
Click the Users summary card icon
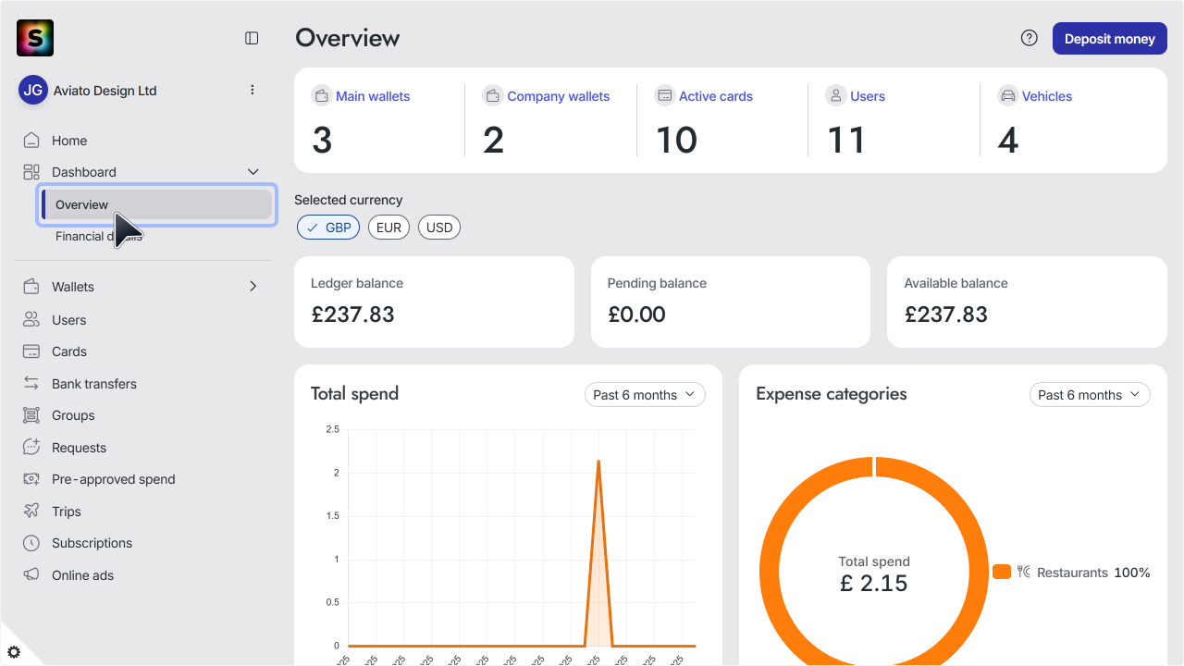pyautogui.click(x=836, y=95)
